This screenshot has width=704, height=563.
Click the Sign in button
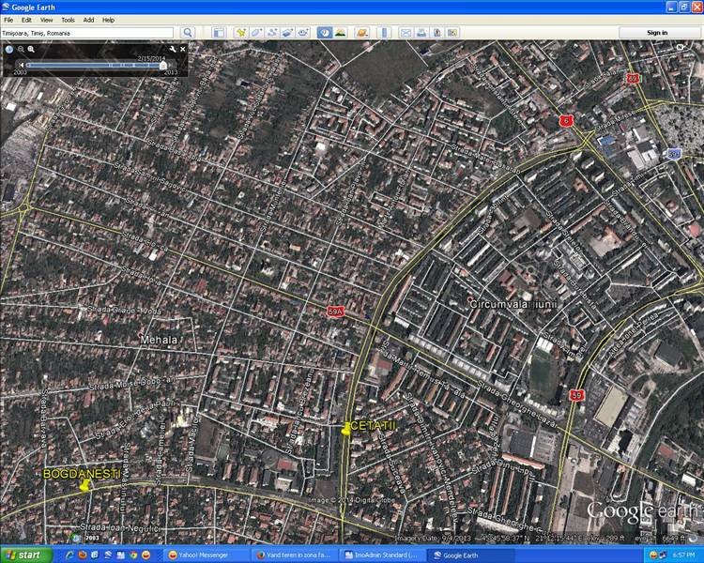pos(657,33)
